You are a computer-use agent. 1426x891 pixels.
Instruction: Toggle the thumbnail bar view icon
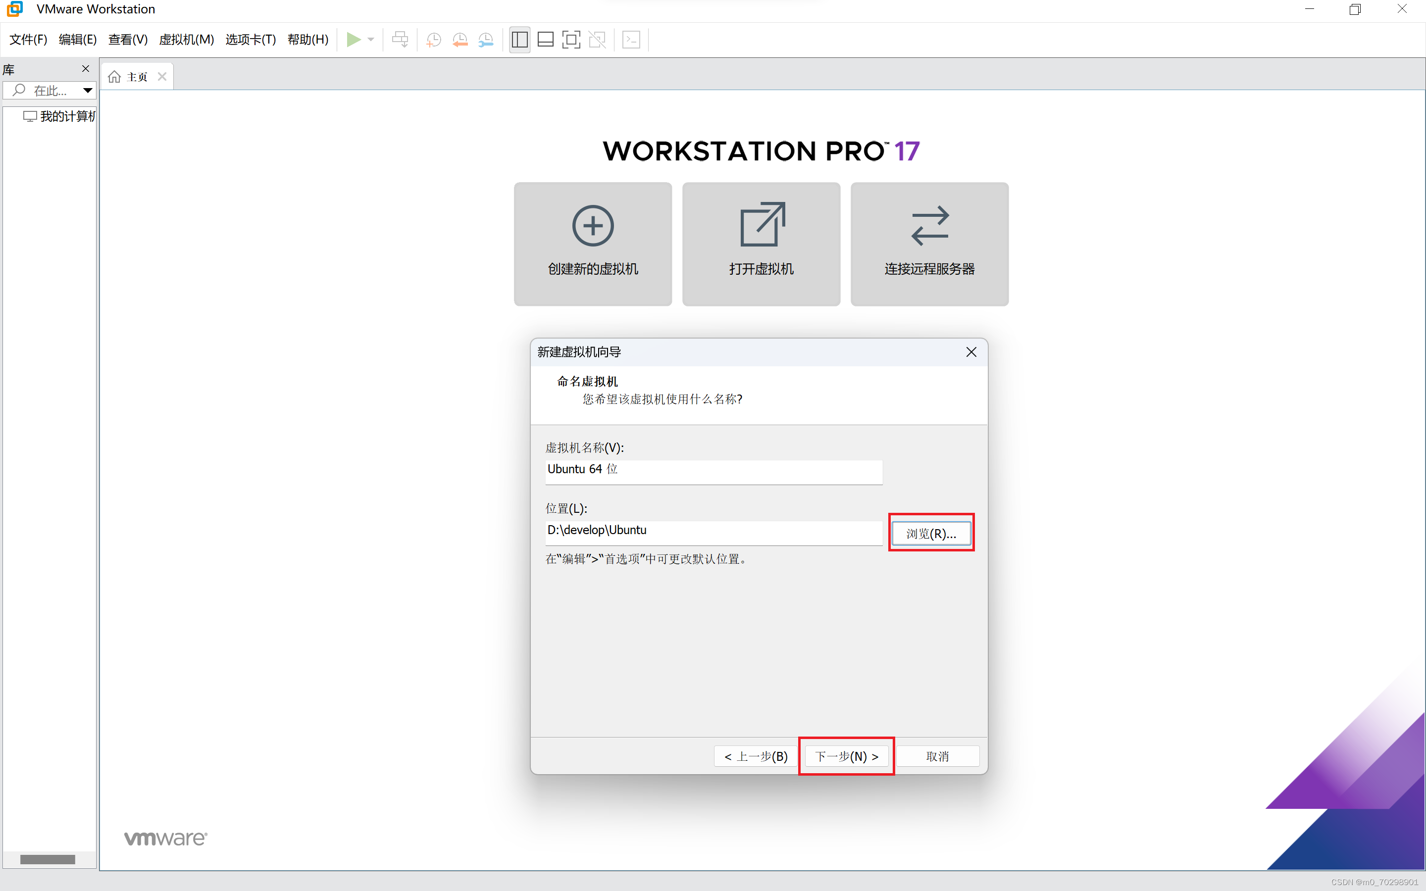[546, 40]
